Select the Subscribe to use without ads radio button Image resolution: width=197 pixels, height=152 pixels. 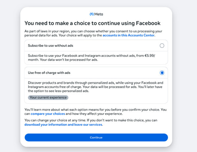(162, 46)
